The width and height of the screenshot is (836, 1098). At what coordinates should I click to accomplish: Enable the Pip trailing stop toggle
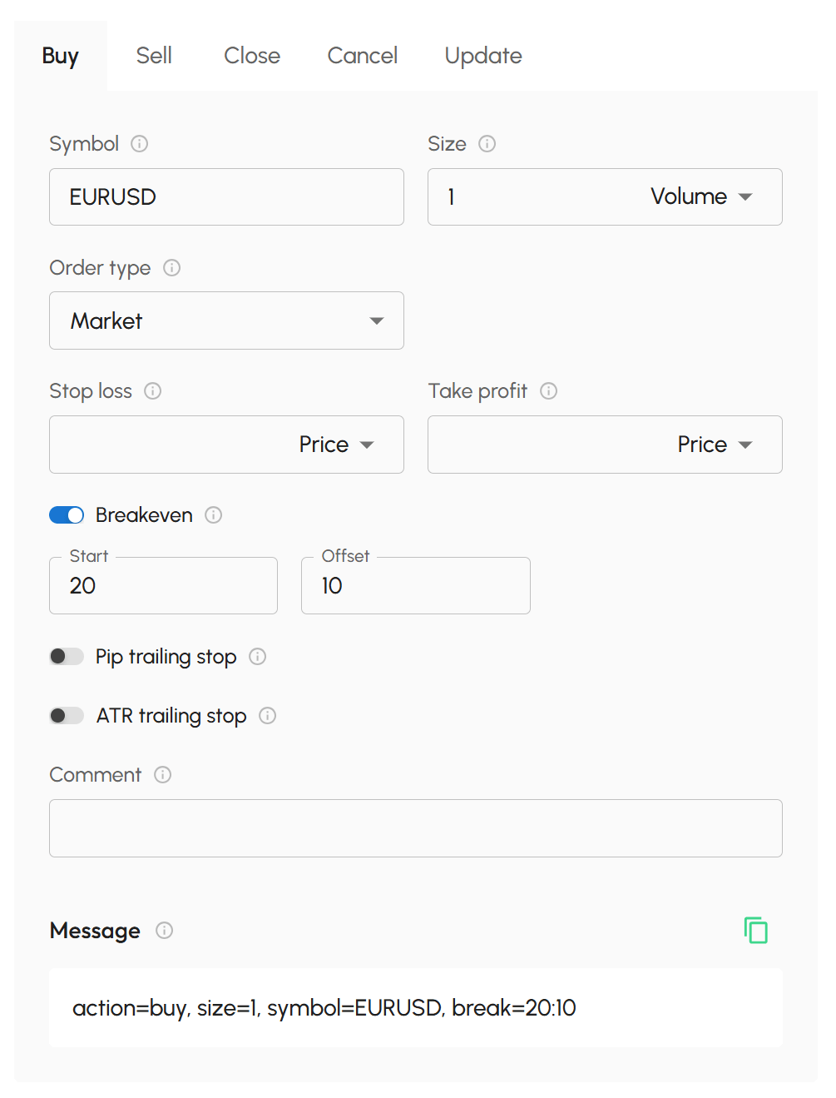click(67, 657)
